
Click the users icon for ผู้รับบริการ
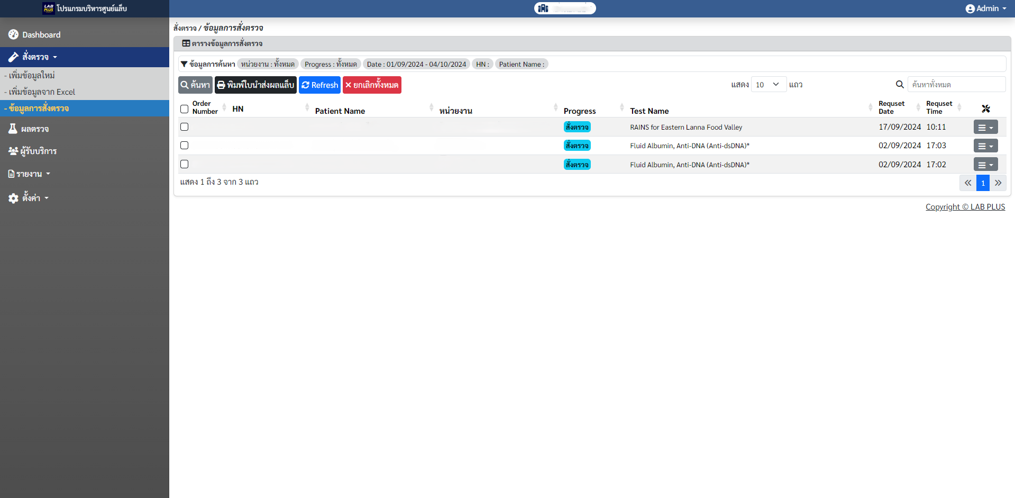point(13,151)
